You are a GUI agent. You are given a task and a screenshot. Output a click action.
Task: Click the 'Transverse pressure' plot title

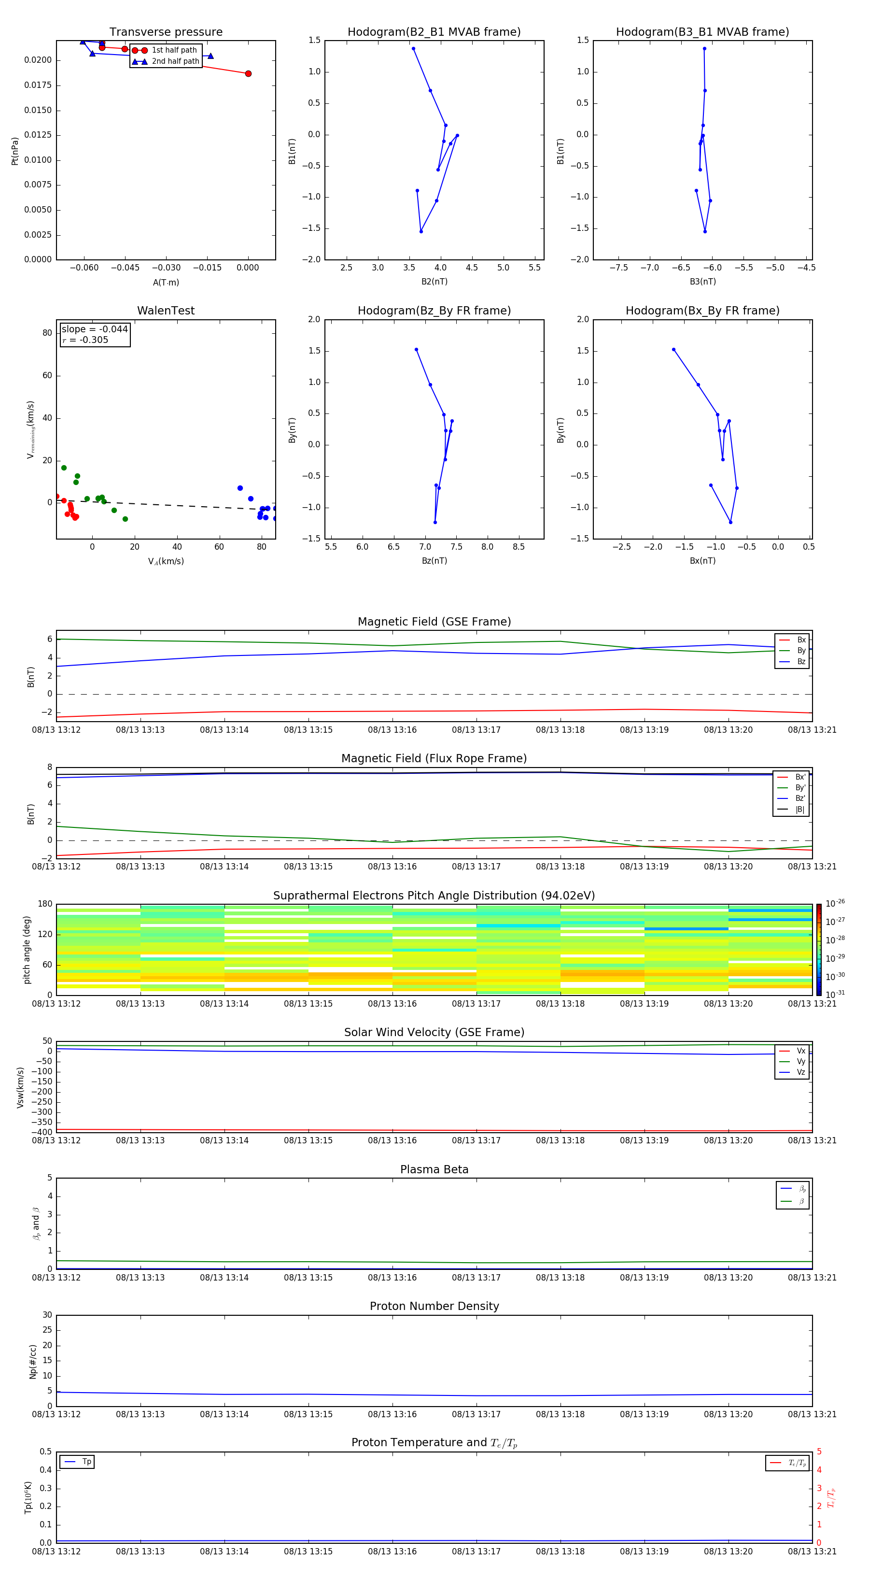[166, 32]
